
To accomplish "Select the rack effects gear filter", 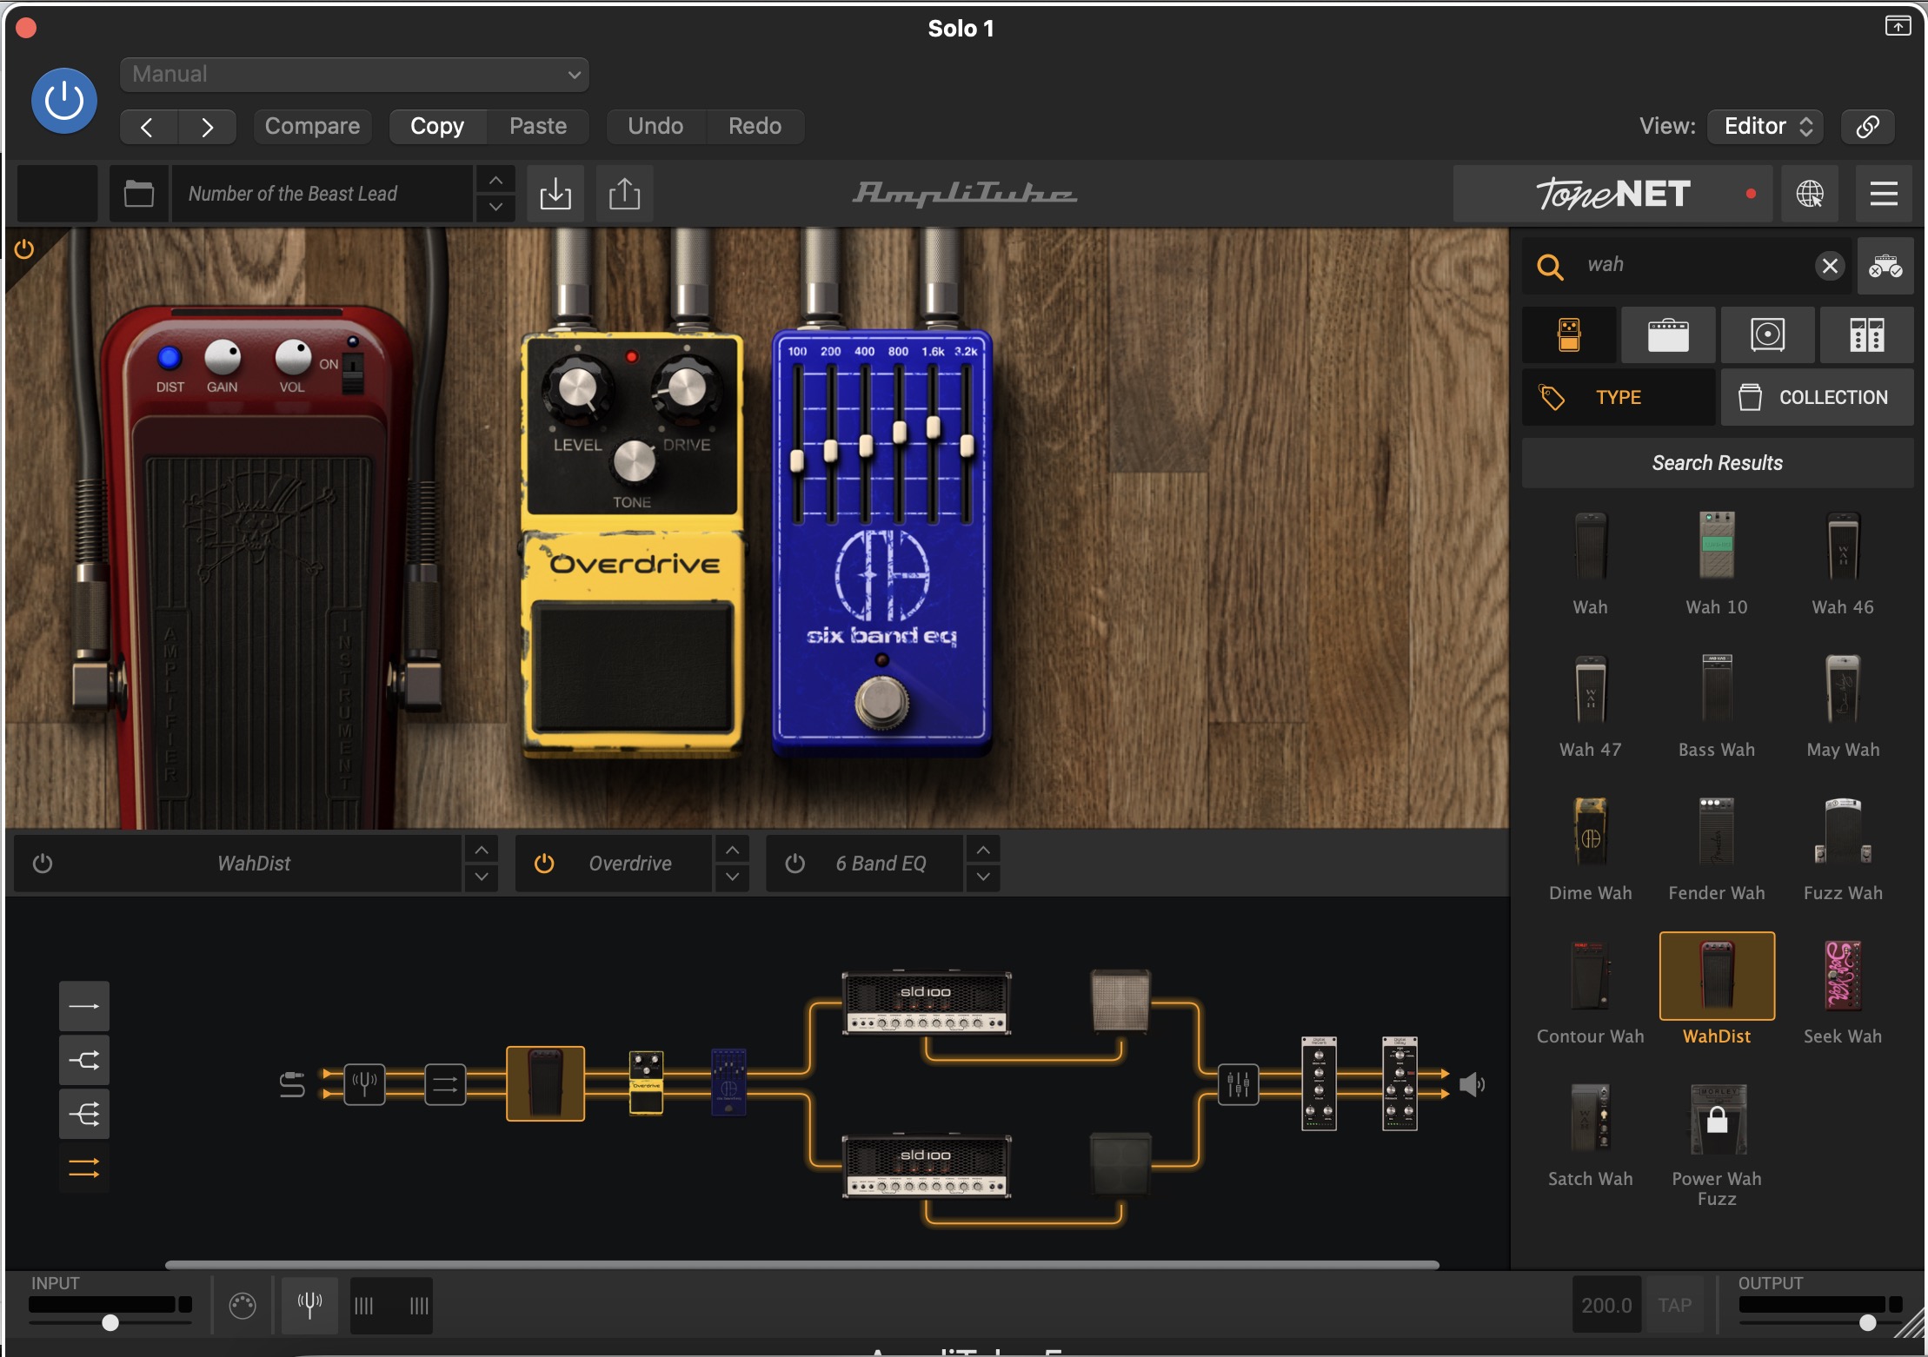I will (x=1867, y=334).
